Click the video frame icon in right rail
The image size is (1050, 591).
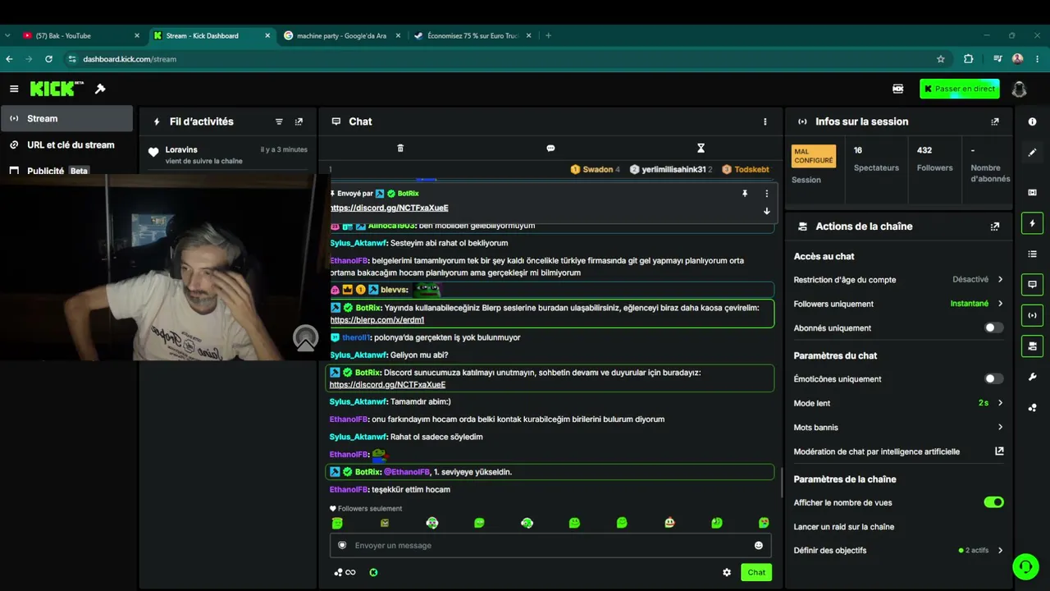pyautogui.click(x=1032, y=192)
